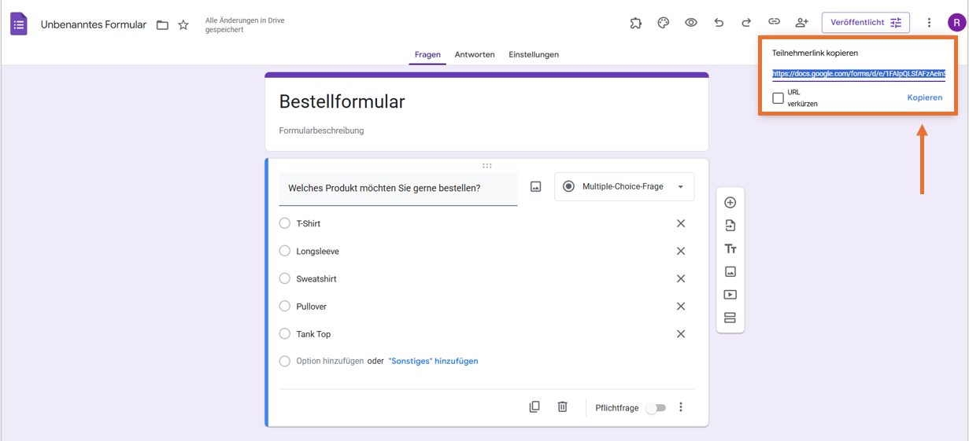
Task: Add a video from the sidebar
Action: 730,295
